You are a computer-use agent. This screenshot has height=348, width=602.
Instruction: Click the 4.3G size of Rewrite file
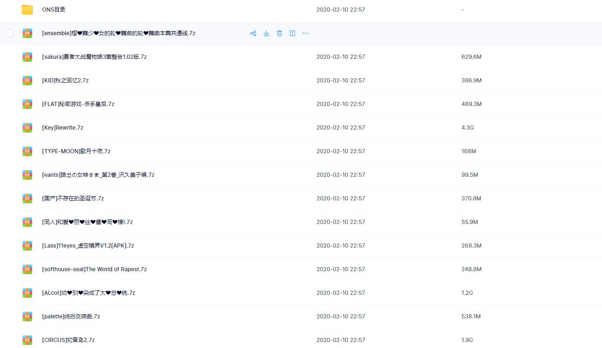(468, 128)
